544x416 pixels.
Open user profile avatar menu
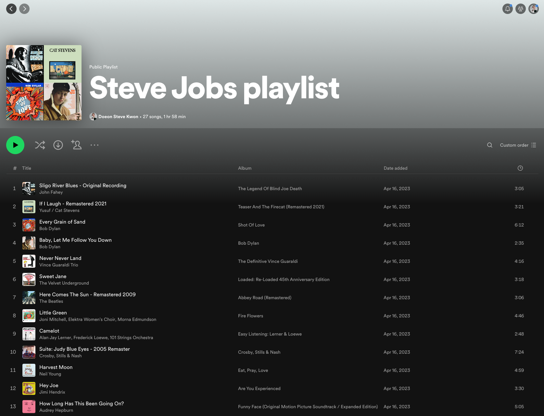coord(534,9)
